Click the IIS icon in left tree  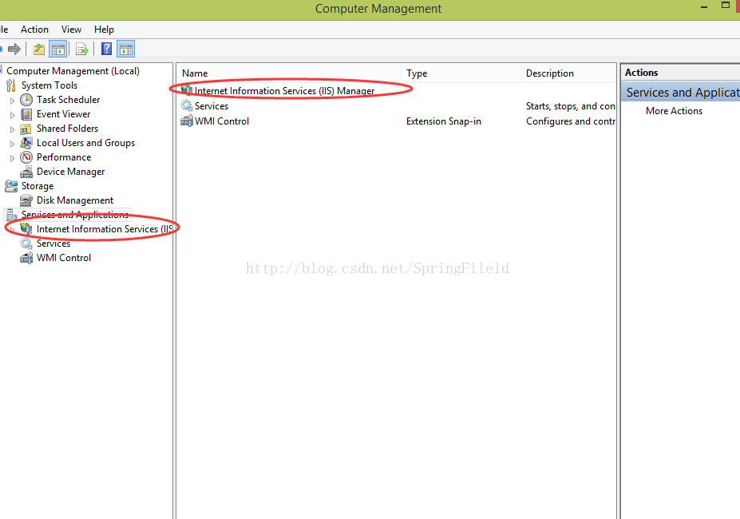pos(26,229)
